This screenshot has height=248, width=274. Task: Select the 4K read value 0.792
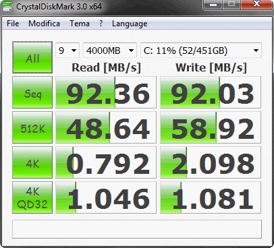(x=106, y=162)
